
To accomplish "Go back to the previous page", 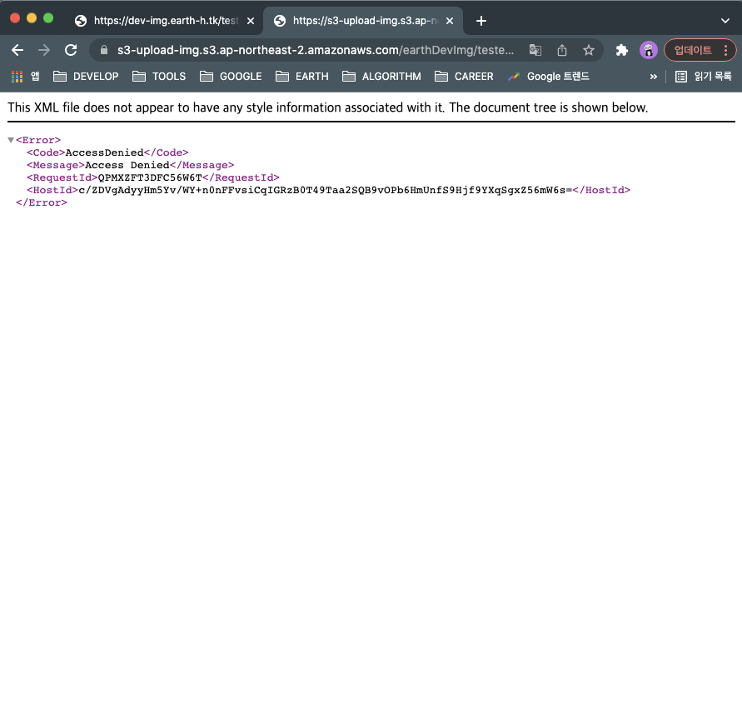I will (x=17, y=50).
